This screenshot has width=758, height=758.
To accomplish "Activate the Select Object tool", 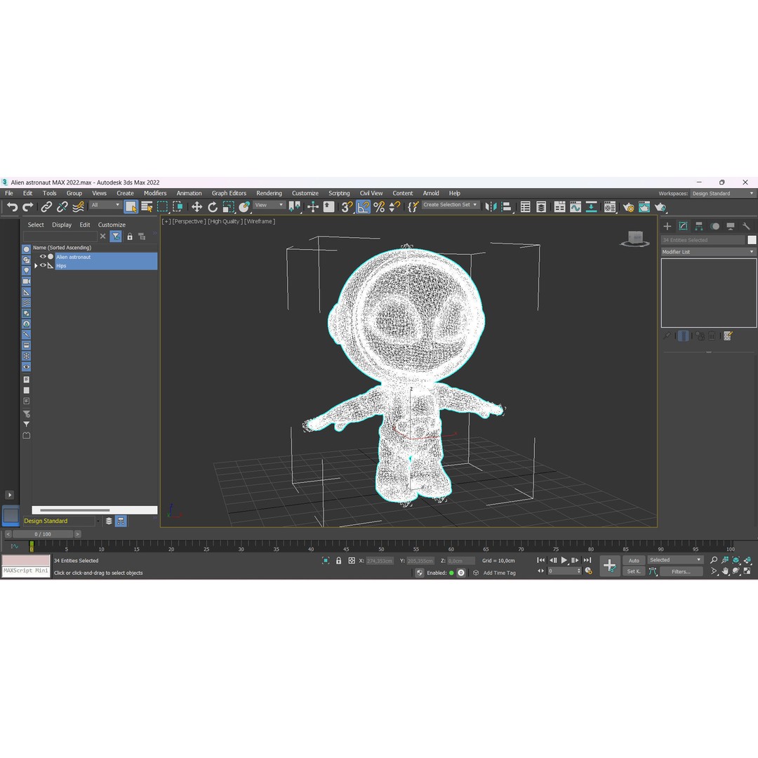I will [x=131, y=207].
